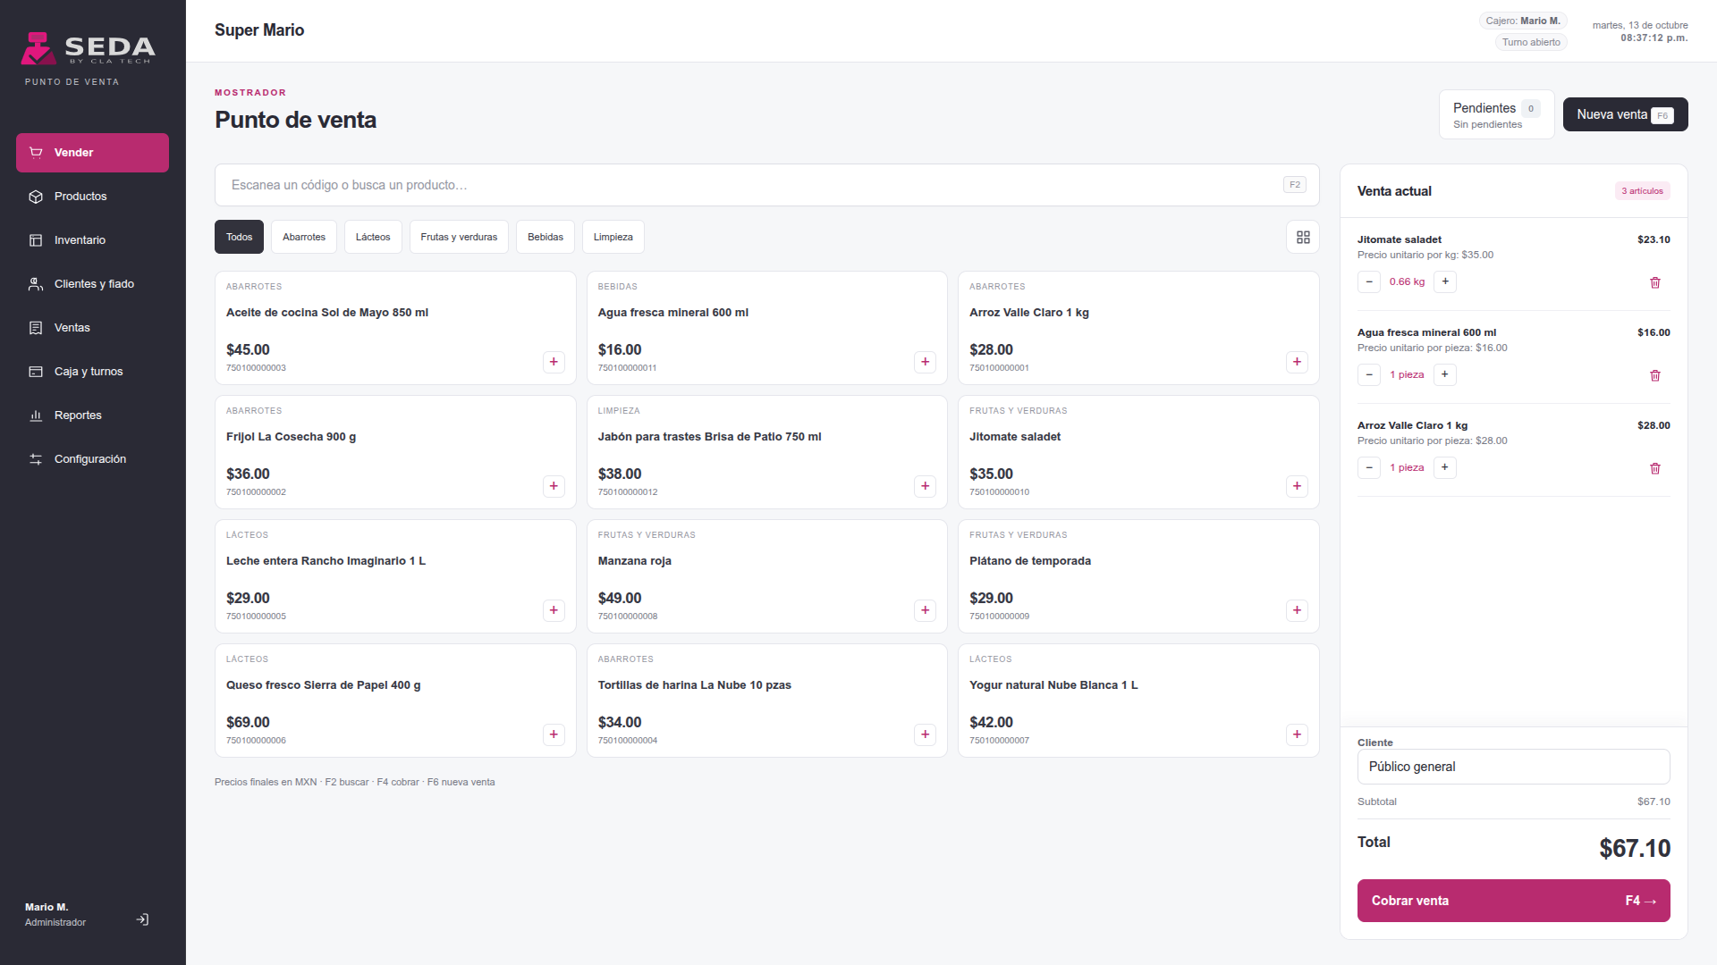
Task: Select the Todos category filter
Action: tap(239, 237)
